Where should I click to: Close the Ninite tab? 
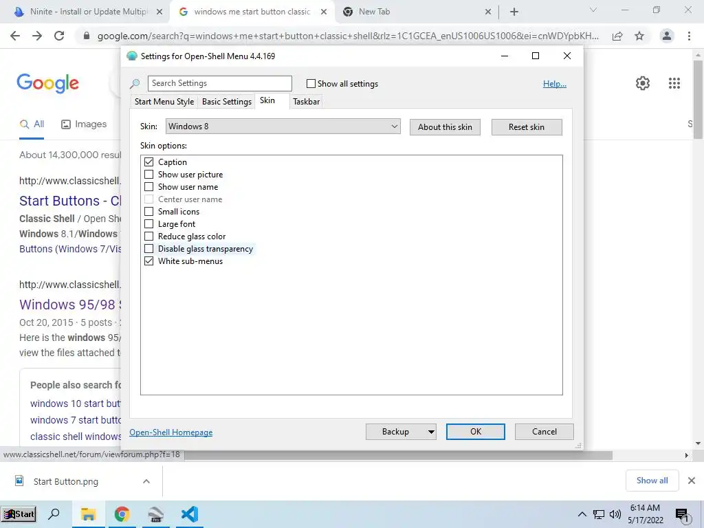[x=159, y=12]
